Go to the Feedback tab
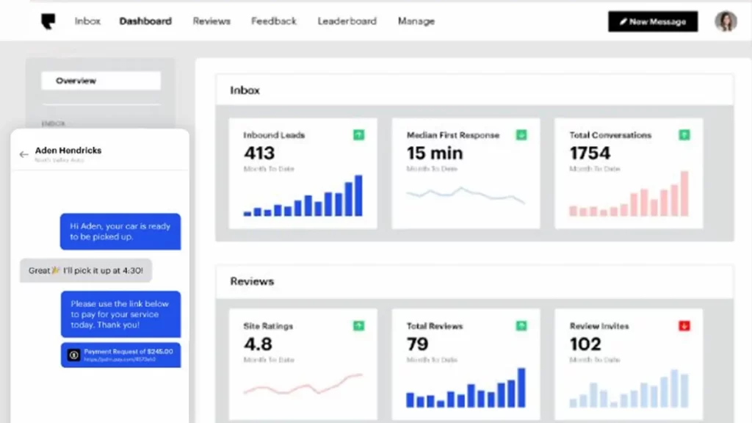This screenshot has width=752, height=423. (x=274, y=21)
